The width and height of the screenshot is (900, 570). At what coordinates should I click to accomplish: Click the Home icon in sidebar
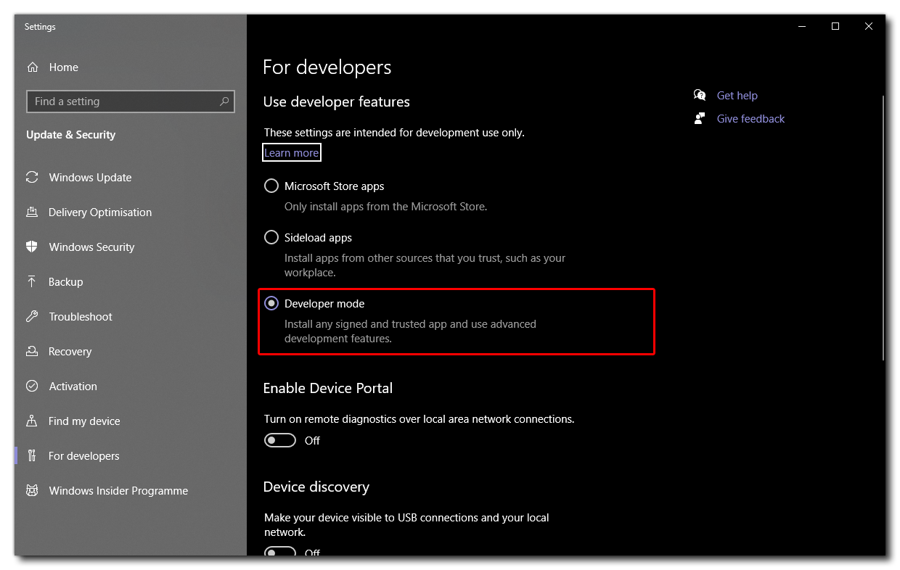pos(33,67)
